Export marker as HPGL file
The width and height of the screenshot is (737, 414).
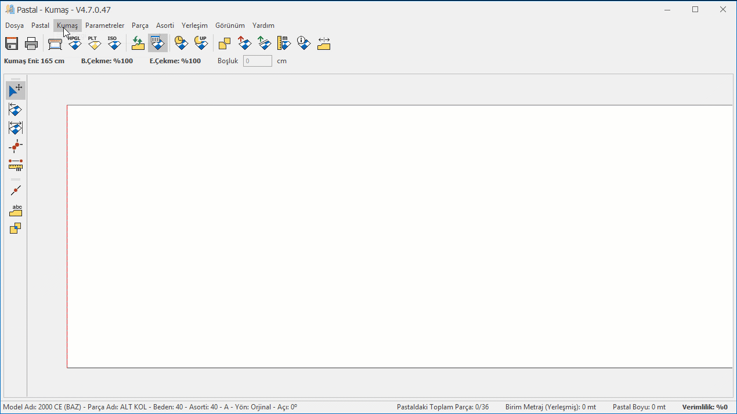pos(74,43)
